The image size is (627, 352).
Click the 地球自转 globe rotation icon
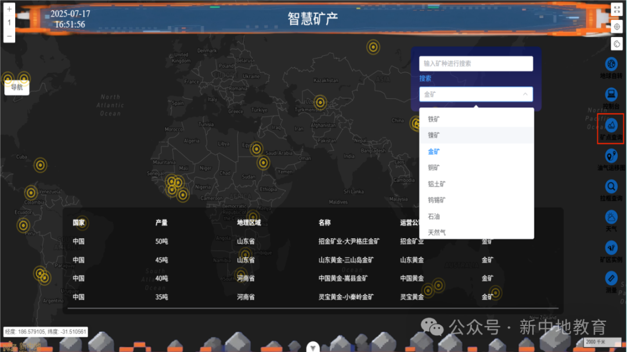click(x=611, y=64)
